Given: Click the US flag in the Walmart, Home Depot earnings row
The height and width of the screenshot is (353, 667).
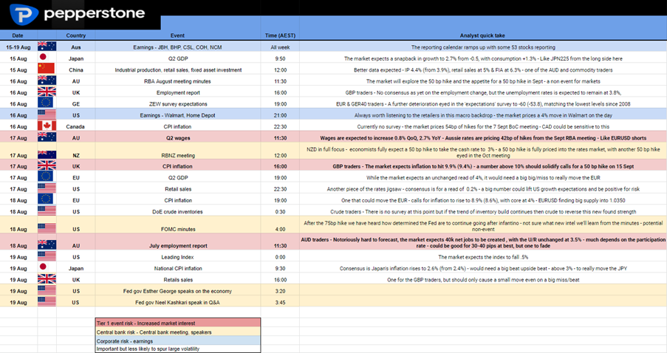Looking at the screenshot, I should tap(47, 114).
